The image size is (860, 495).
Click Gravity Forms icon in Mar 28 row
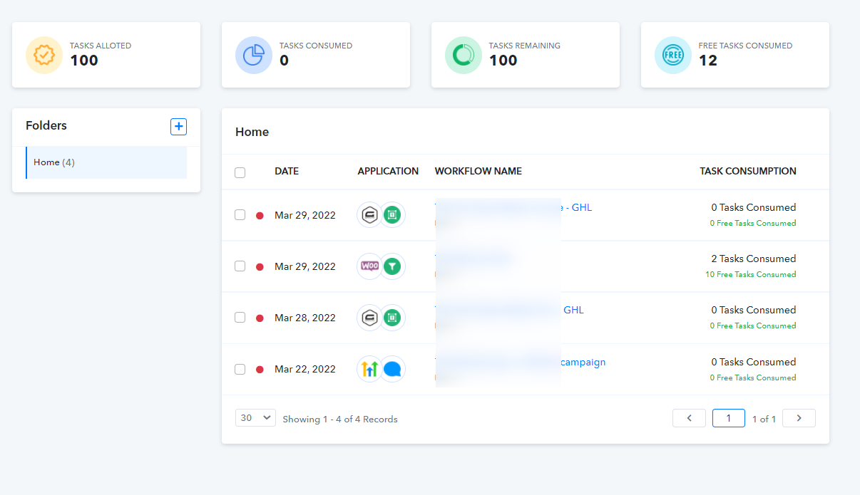click(369, 318)
